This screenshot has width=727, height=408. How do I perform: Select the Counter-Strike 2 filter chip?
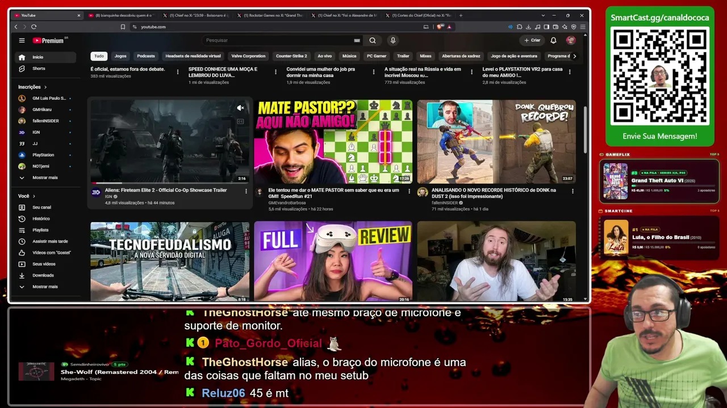click(x=291, y=56)
